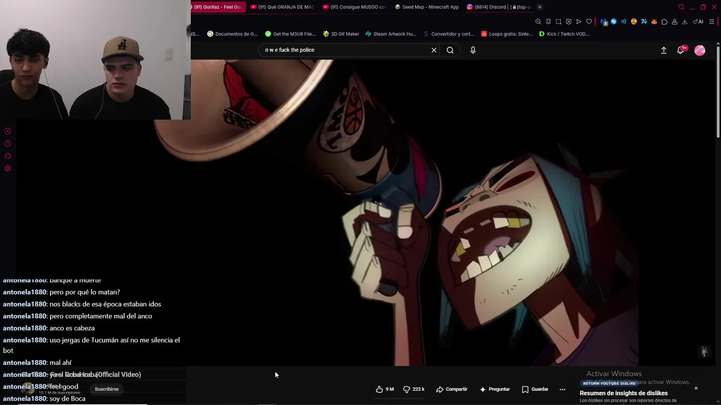Open the Loops gratis: Sinte... bookmark

pyautogui.click(x=506, y=34)
